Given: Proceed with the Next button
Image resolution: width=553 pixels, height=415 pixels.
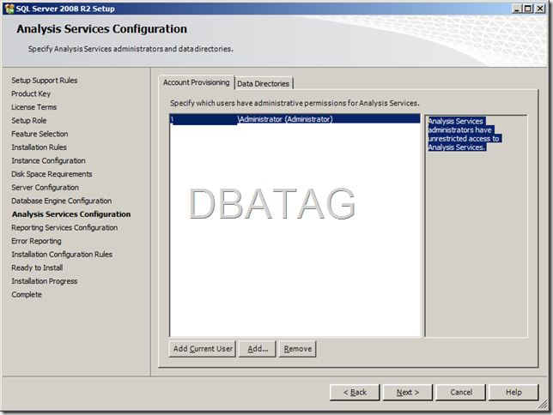Looking at the screenshot, I should [x=408, y=392].
